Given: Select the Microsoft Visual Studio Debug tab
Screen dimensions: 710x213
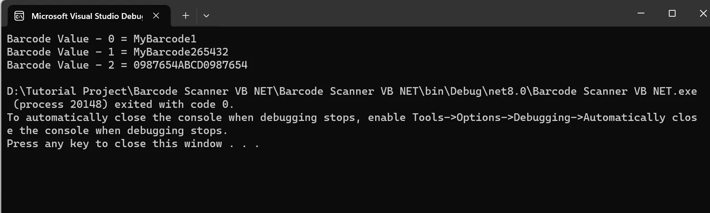Looking at the screenshot, I should 86,16.
